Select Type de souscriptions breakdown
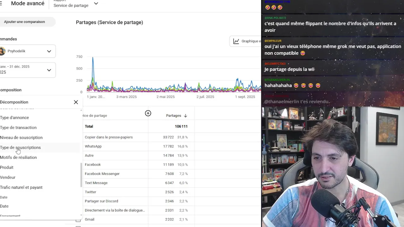 pos(21,148)
